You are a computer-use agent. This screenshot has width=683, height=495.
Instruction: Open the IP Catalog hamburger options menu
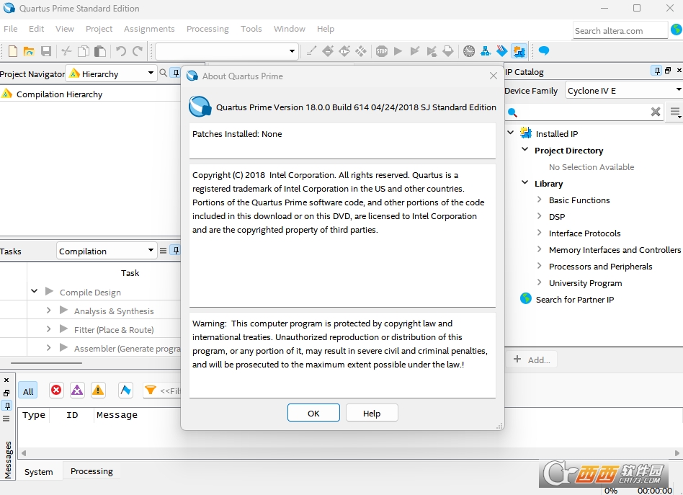point(675,112)
